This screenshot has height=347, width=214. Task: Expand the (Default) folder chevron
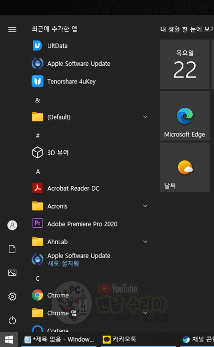pyautogui.click(x=145, y=117)
